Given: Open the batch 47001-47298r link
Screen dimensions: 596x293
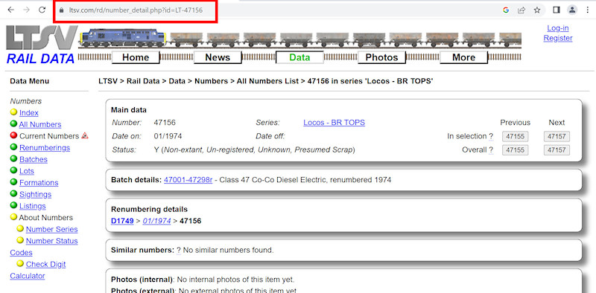Looking at the screenshot, I should (x=188, y=180).
